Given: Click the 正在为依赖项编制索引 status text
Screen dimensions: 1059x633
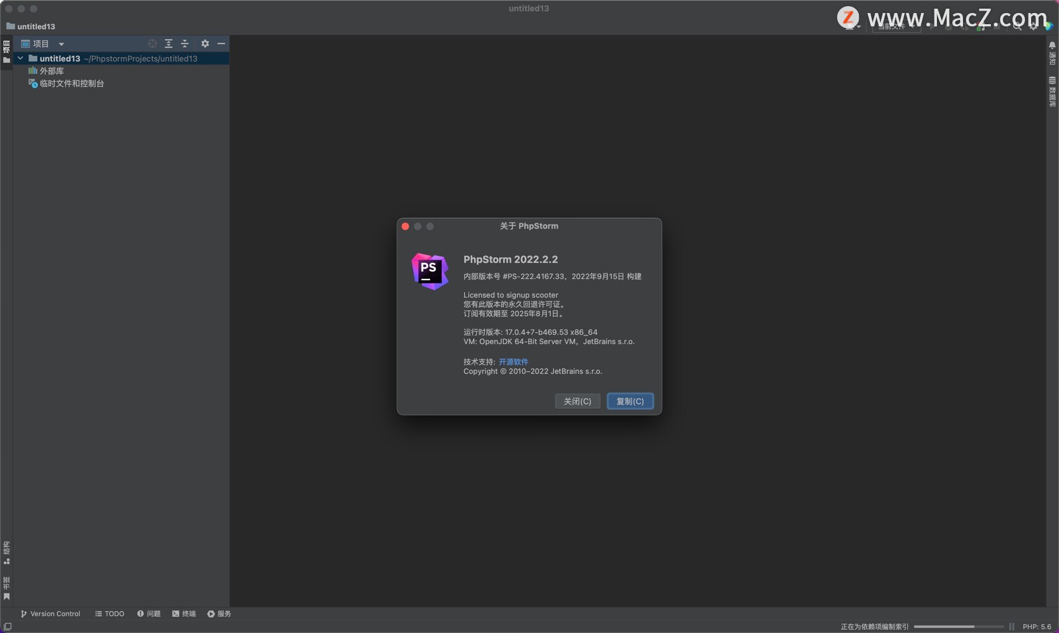Looking at the screenshot, I should coord(874,627).
